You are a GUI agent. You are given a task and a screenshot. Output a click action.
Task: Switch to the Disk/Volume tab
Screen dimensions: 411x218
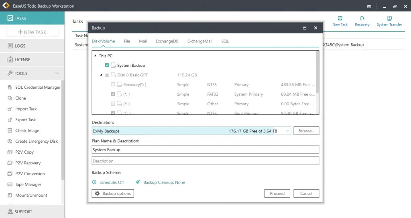pos(103,41)
